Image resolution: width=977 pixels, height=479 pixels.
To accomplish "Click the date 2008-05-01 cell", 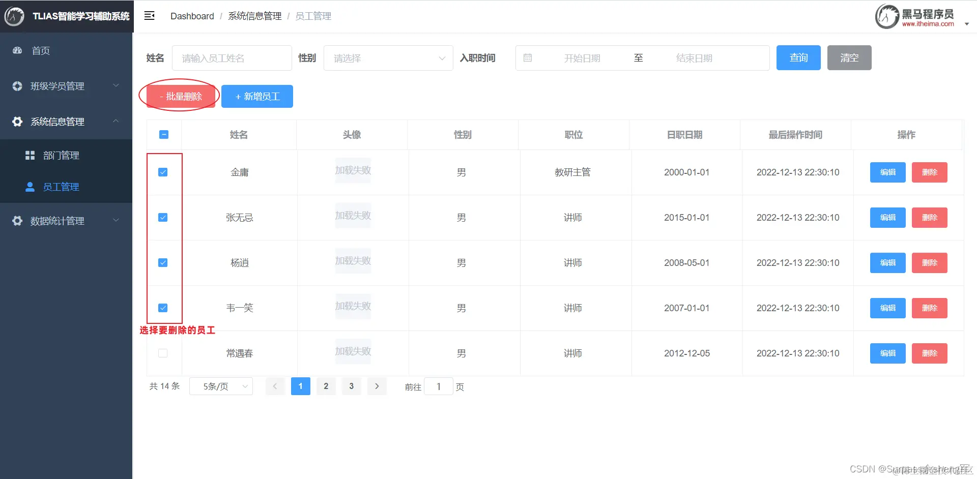I will (x=686, y=263).
